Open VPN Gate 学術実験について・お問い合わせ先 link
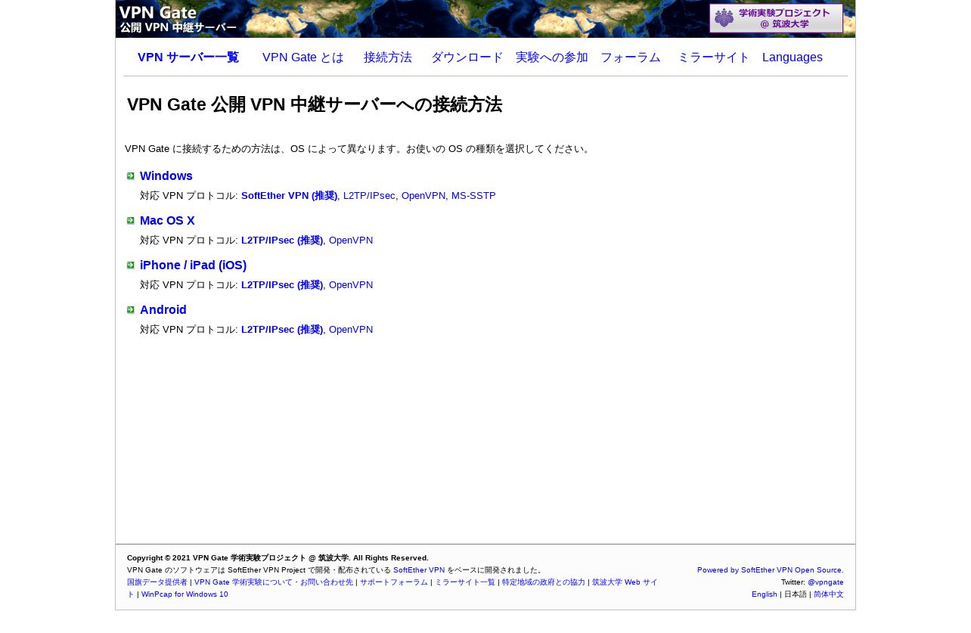Image resolution: width=971 pixels, height=633 pixels. (274, 582)
